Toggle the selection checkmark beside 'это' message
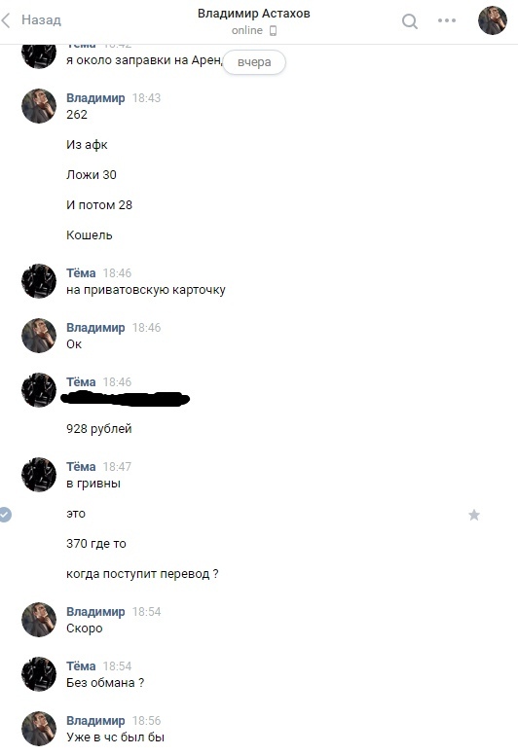Image resolution: width=518 pixels, height=755 pixels. (x=5, y=515)
